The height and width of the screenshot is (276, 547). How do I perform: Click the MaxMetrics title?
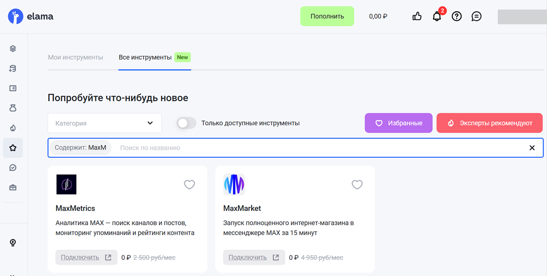point(75,208)
